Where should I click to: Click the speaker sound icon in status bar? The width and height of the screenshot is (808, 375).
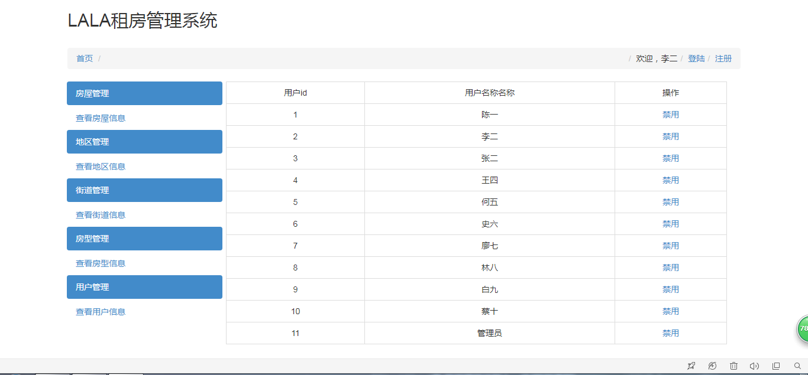(x=754, y=366)
